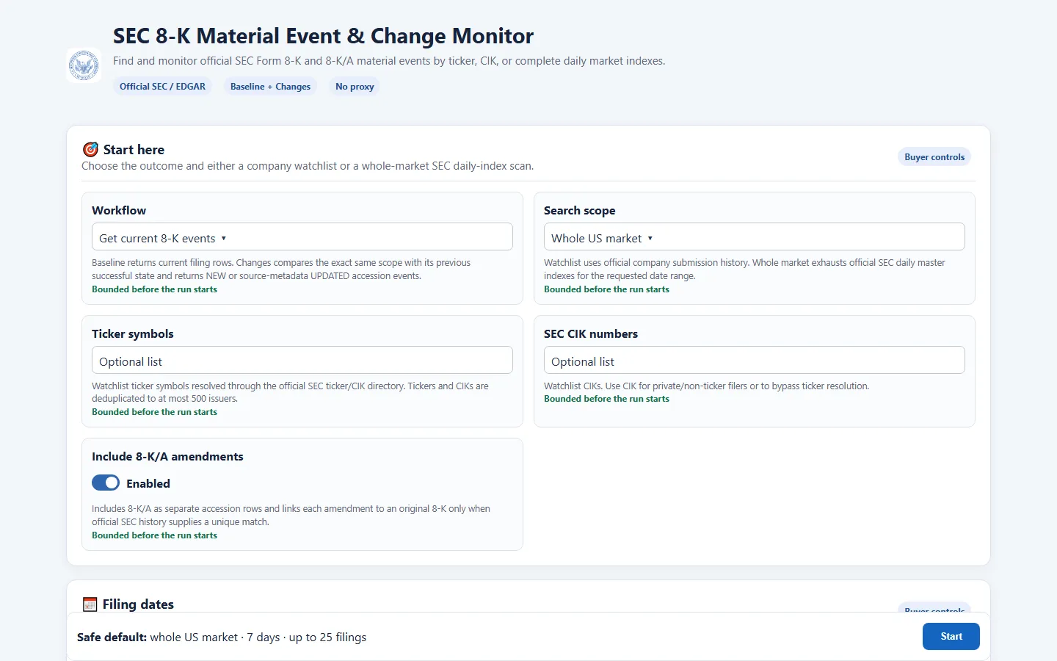Click the Safe default summary text
This screenshot has width=1057, height=661.
click(222, 637)
